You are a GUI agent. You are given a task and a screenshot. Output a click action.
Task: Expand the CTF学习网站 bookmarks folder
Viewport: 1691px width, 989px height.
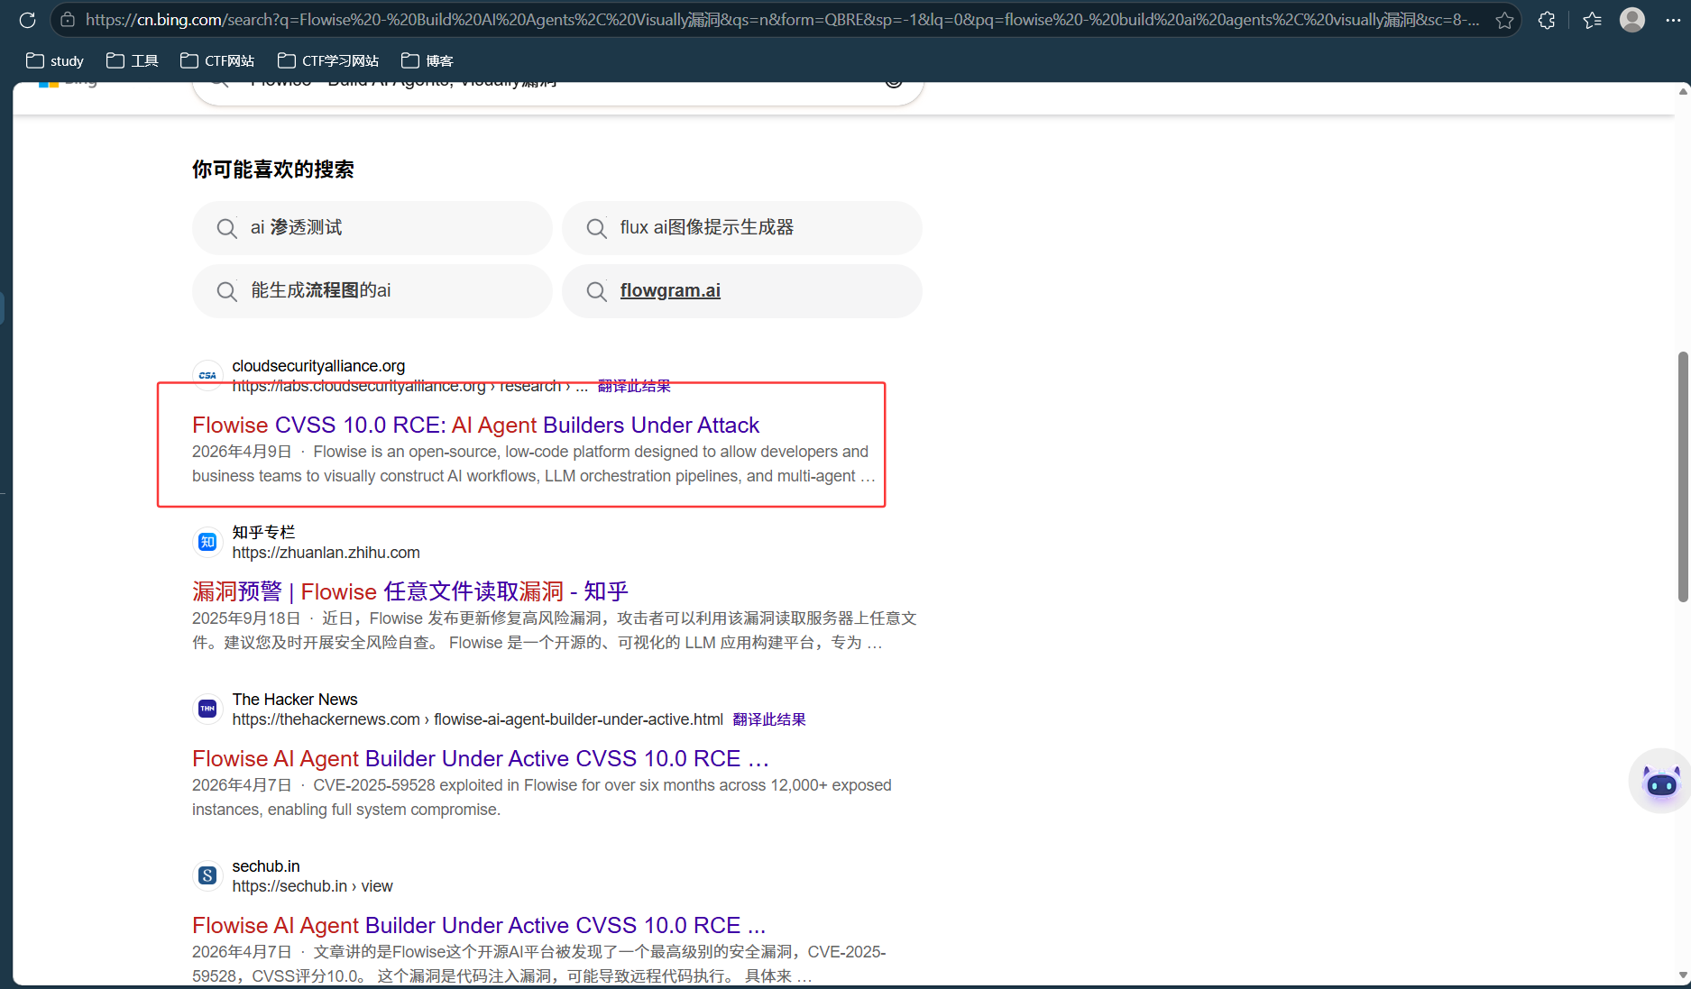tap(328, 60)
